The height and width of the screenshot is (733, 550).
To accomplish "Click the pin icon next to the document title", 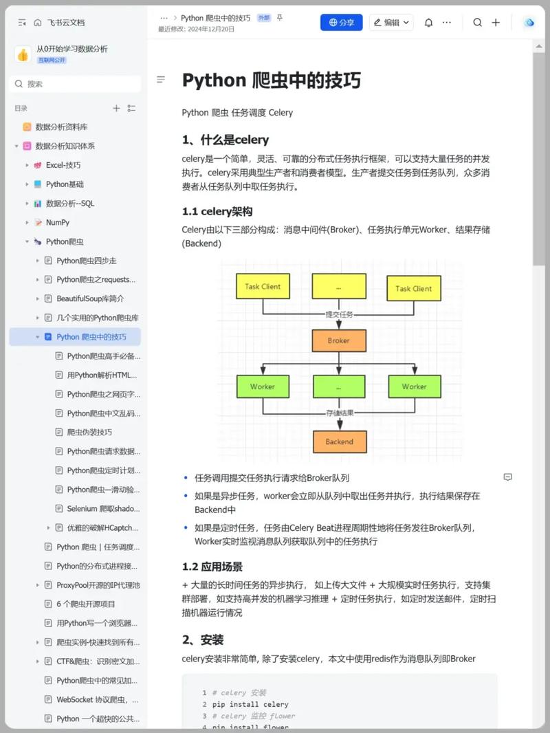I will (x=279, y=17).
